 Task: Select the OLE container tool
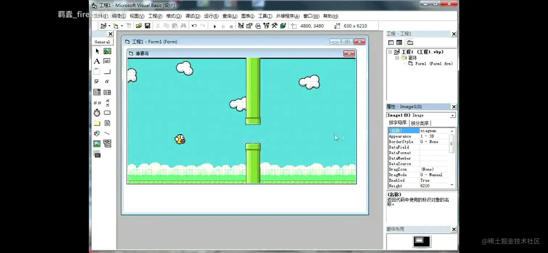97,154
